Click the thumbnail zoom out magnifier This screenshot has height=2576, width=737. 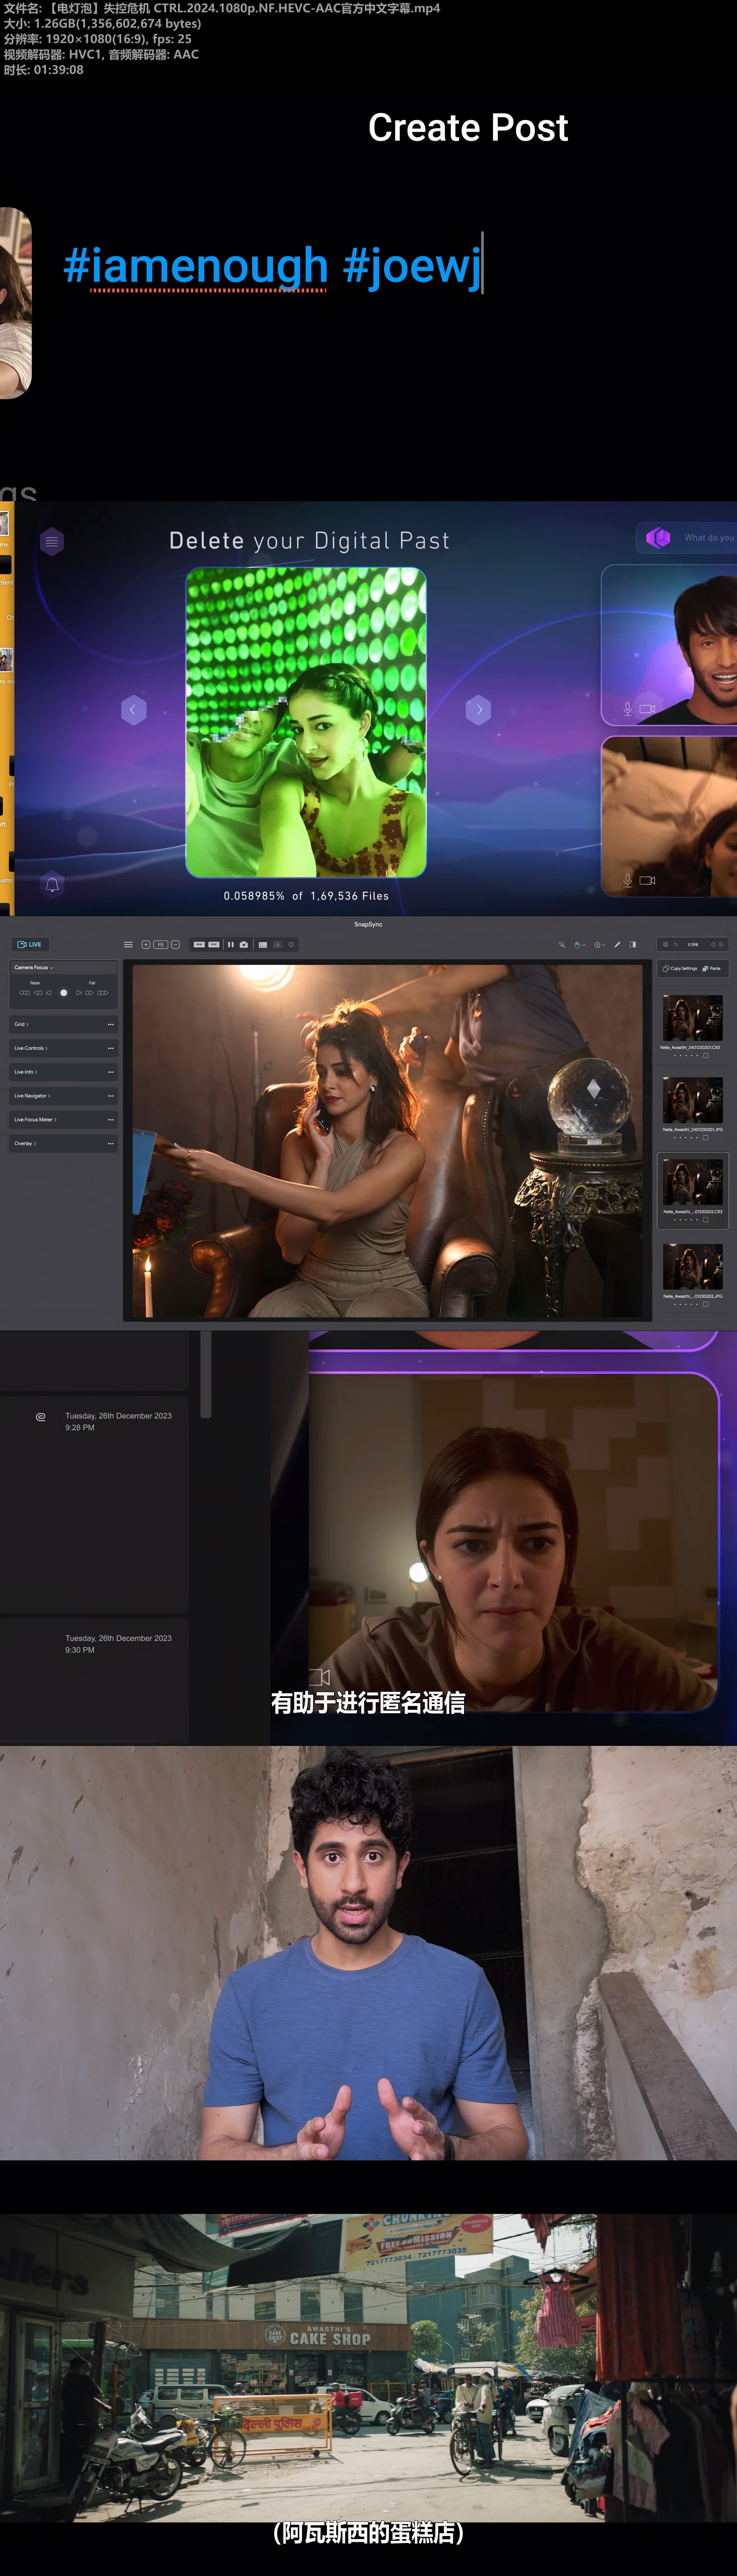(713, 944)
